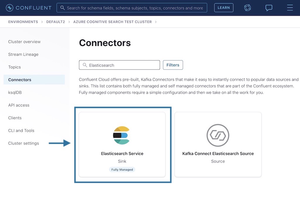
Task: Click the magnifier in the top search bar
Action: [62, 8]
